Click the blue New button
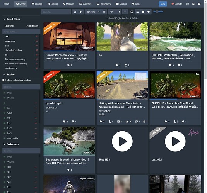This screenshot has height=193, width=207. pos(163,4)
